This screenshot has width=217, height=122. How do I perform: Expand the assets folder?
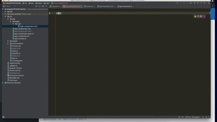click(8, 41)
